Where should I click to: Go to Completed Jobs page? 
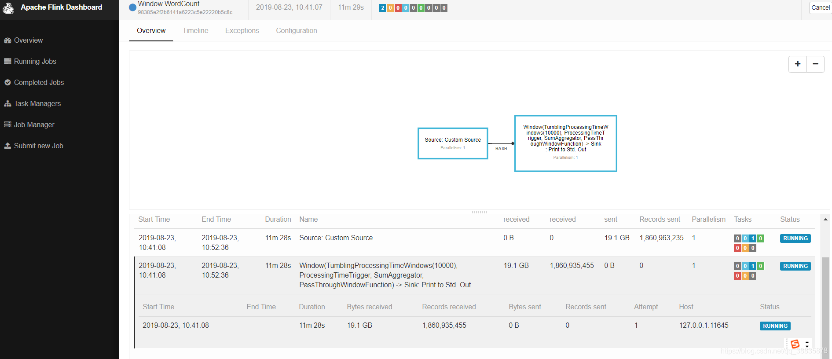pos(39,82)
